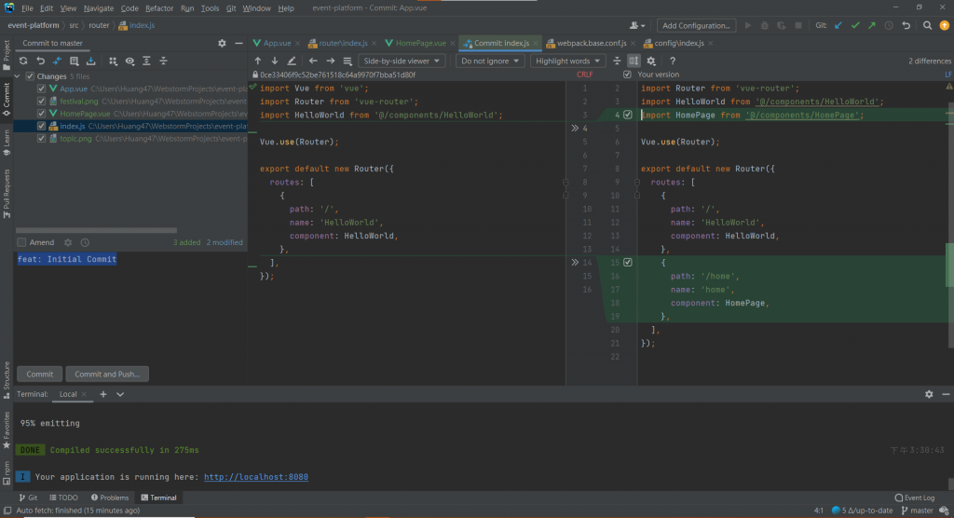
Task: Jump to next difference down arrow
Action: pyautogui.click(x=274, y=61)
